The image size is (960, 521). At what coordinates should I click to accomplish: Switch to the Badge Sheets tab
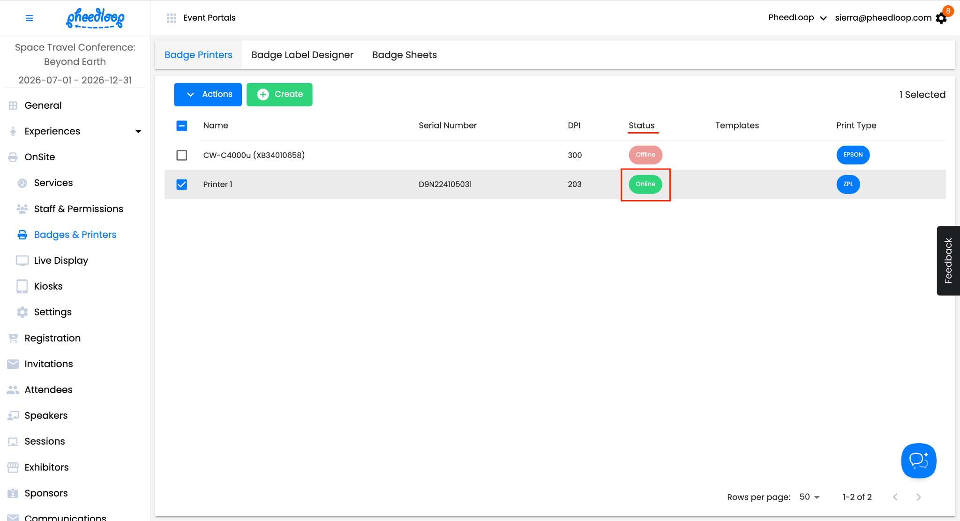click(405, 55)
